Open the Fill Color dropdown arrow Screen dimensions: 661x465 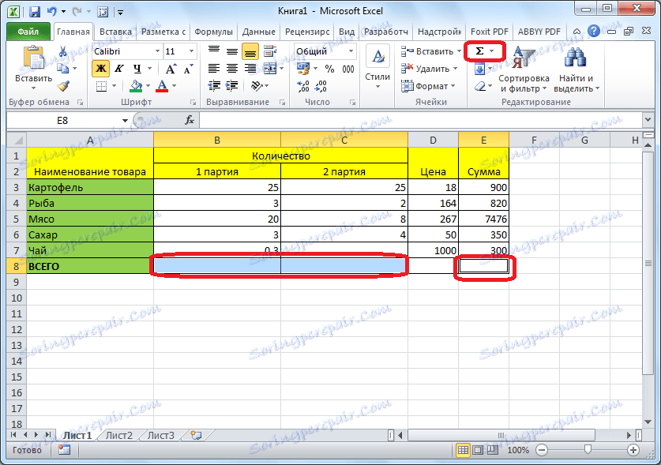tap(148, 85)
